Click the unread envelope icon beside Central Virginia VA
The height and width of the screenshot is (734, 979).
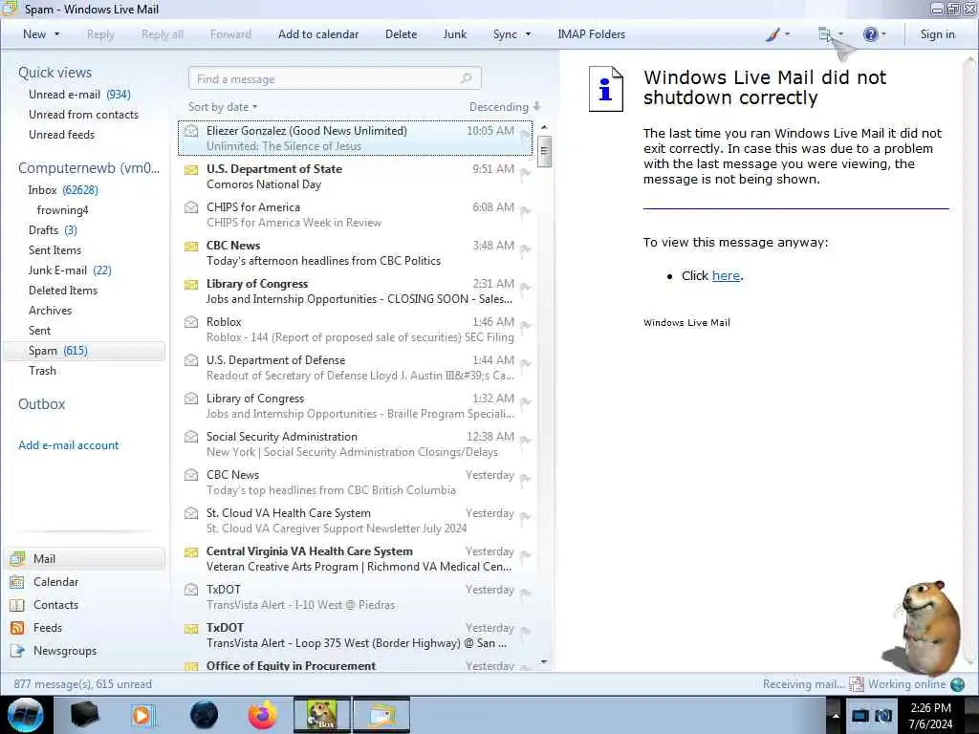point(191,551)
